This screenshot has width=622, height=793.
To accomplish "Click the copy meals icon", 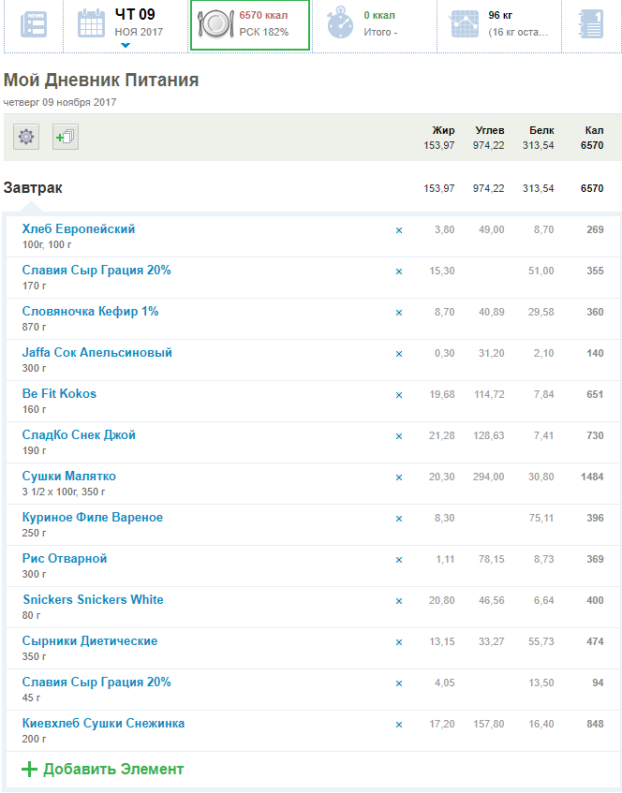I will (66, 138).
